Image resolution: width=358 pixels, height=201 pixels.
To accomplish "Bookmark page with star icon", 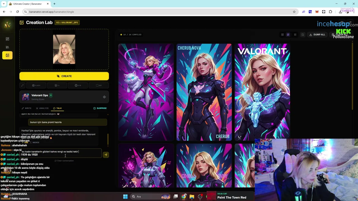I will tap(294, 12).
